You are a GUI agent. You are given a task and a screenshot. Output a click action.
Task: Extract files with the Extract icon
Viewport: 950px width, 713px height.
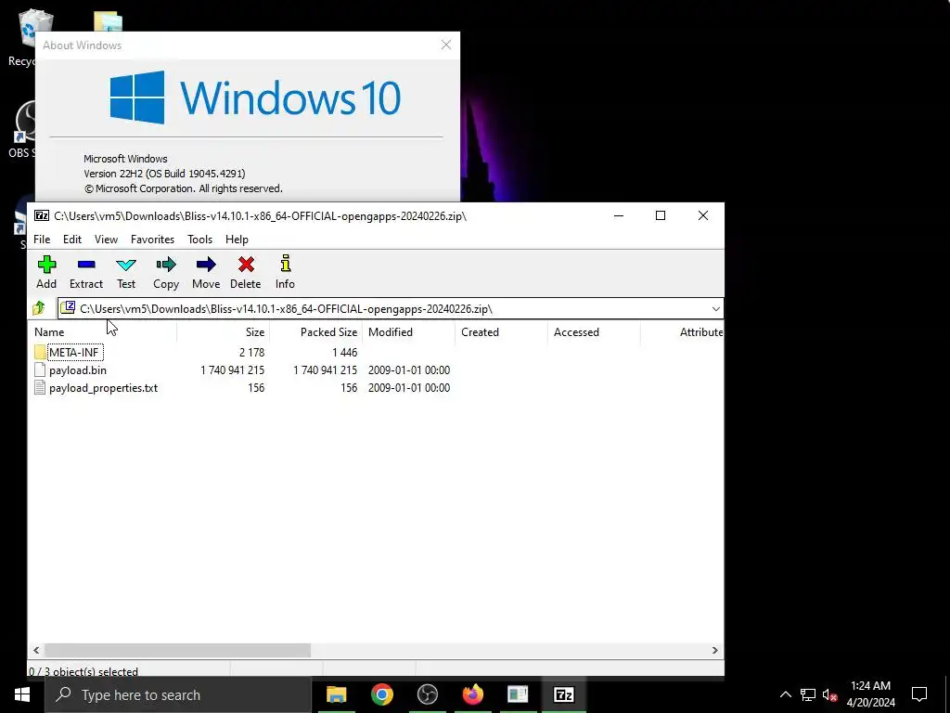pyautogui.click(x=86, y=272)
